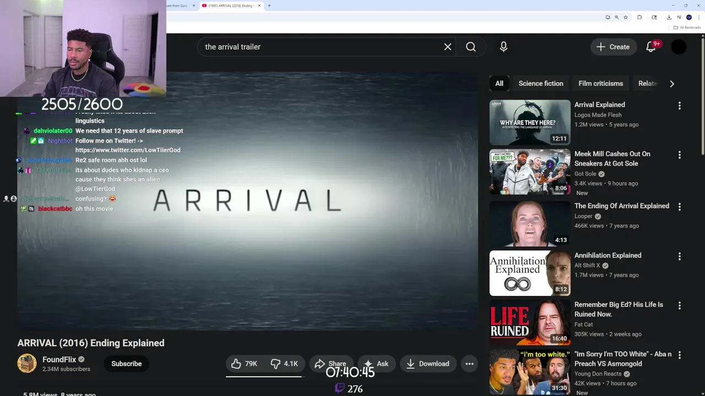Clear the YouTube search box text

click(x=448, y=47)
